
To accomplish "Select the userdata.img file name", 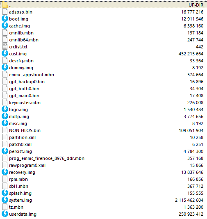I will point(23,214).
